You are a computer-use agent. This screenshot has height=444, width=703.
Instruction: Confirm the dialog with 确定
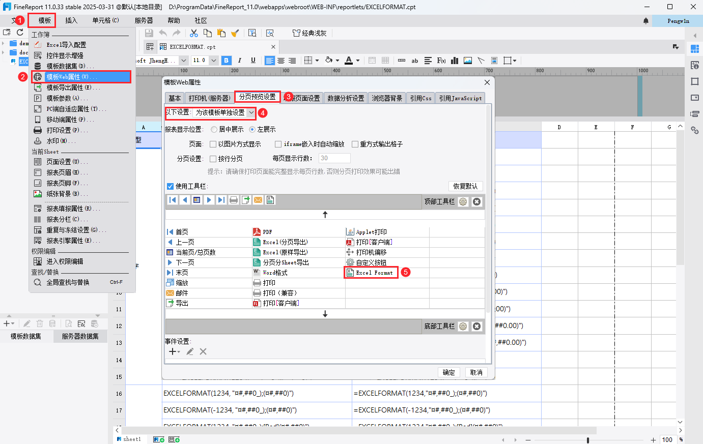448,372
